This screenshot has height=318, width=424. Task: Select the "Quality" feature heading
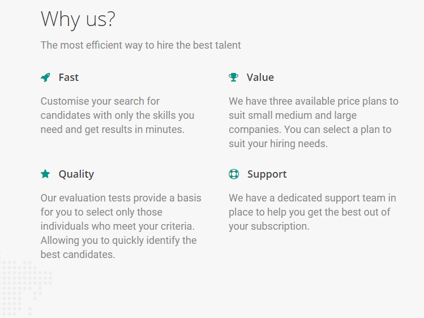(76, 174)
